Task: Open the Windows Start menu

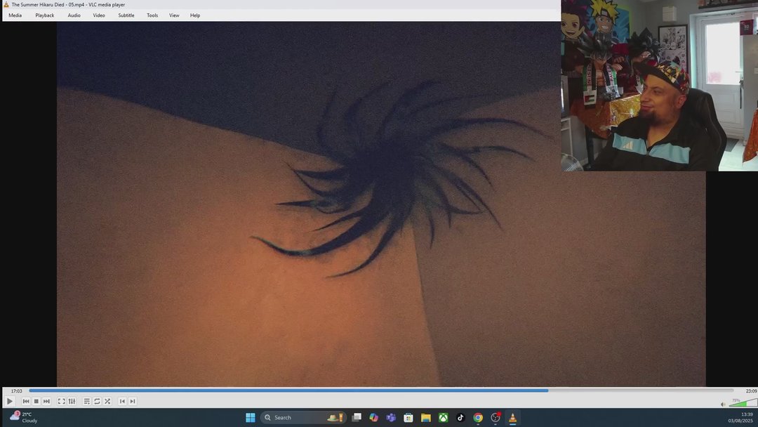Action: (250, 417)
